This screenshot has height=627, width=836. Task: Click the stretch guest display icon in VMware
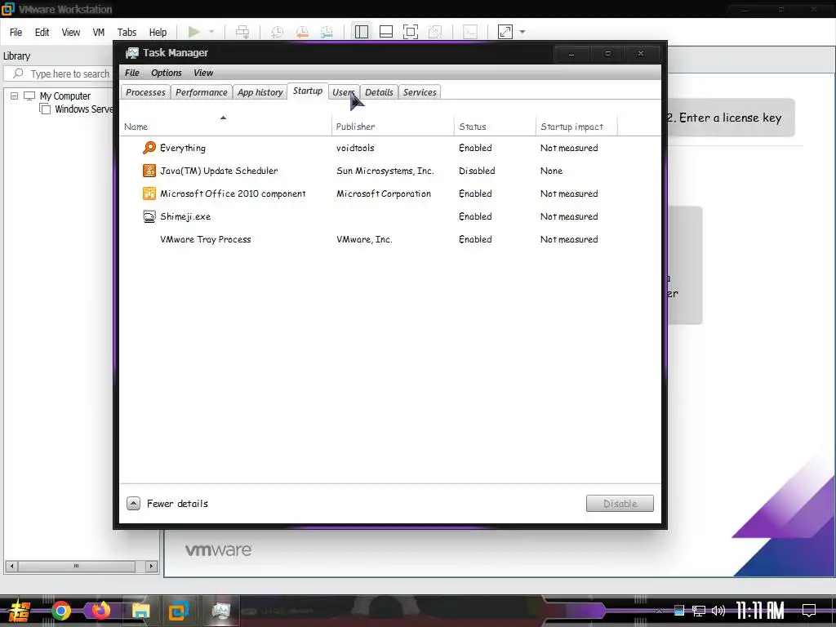coord(505,32)
